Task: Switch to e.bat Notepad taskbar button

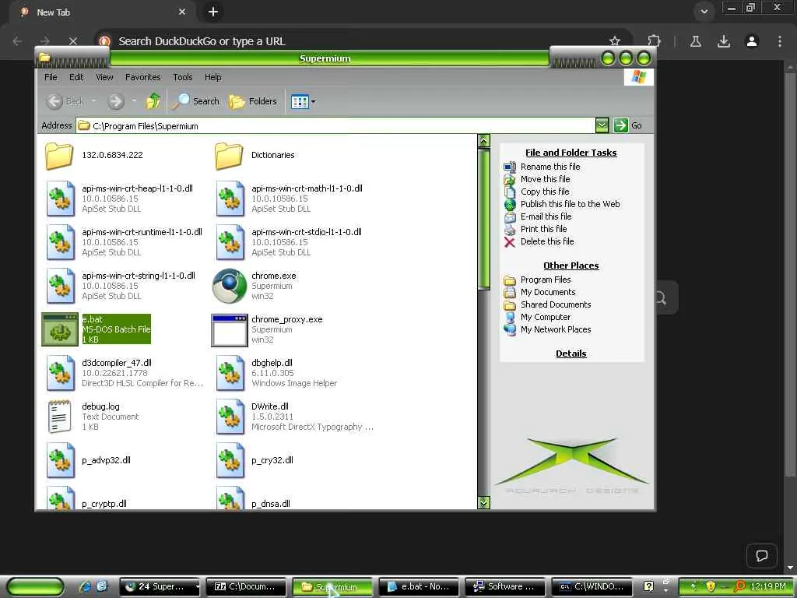Action: pyautogui.click(x=420, y=587)
